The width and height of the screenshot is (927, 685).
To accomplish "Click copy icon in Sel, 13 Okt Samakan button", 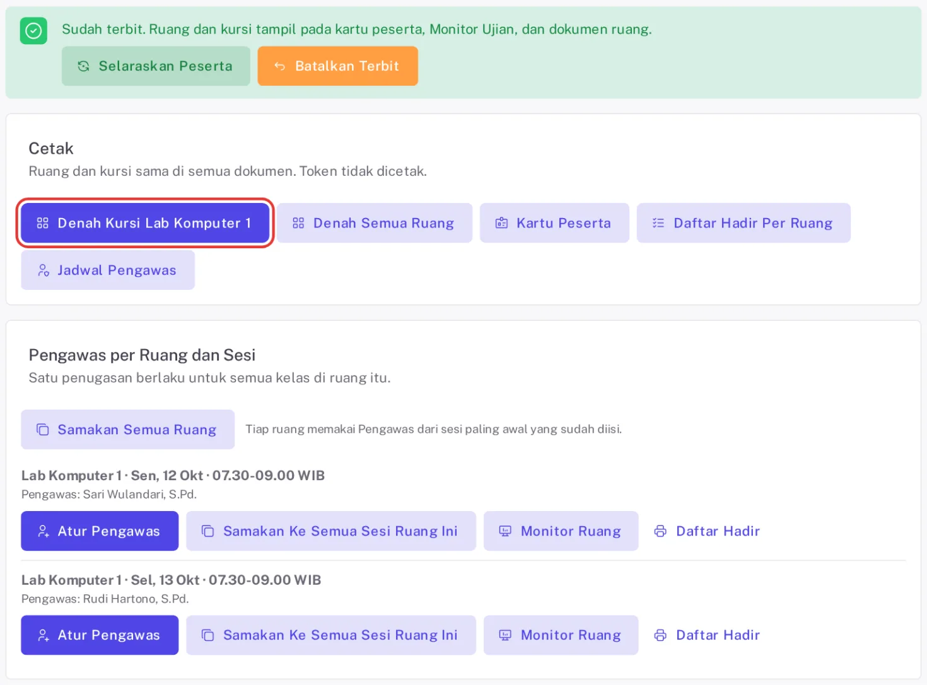I will click(x=208, y=635).
